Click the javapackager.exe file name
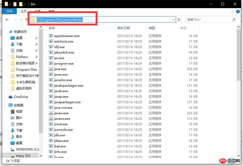 tap(67, 102)
